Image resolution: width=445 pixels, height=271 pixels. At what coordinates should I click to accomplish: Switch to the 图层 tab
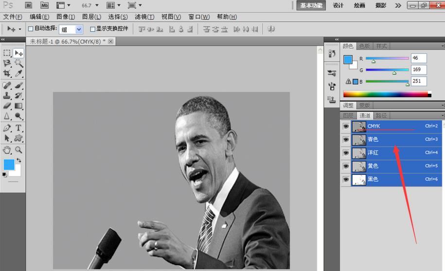click(348, 116)
